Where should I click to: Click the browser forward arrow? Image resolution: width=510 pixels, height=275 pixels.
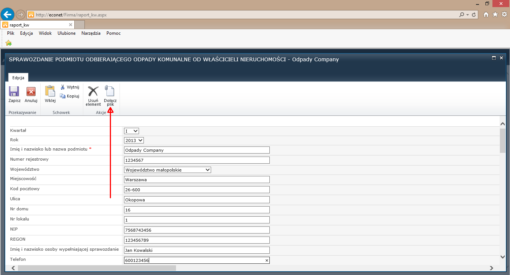(21, 15)
